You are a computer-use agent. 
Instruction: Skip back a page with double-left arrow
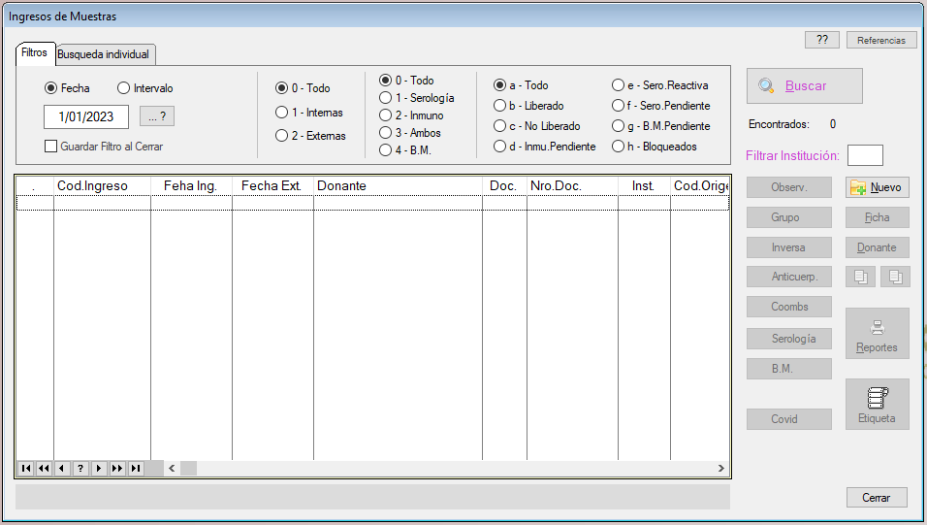(44, 469)
